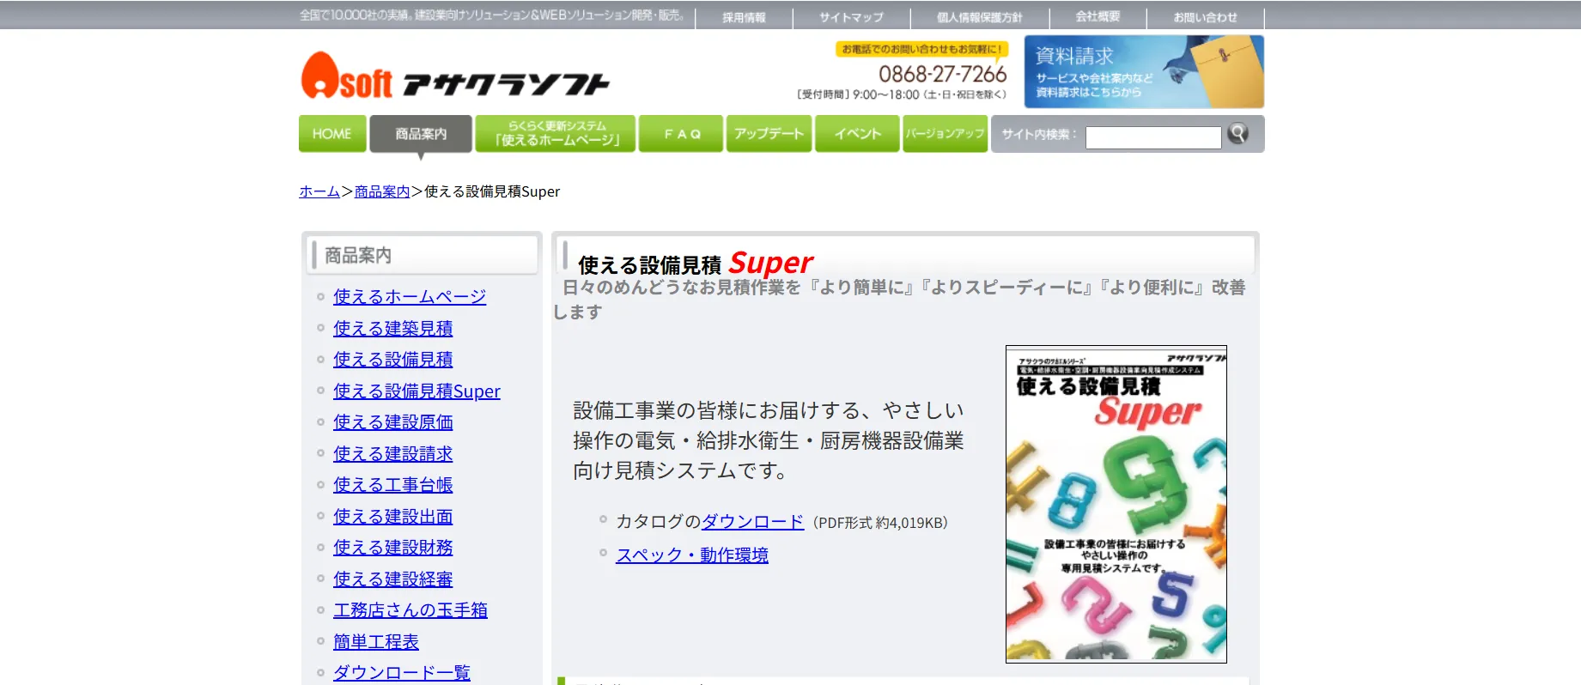Open sidebar link 使える建設経審
The height and width of the screenshot is (685, 1581).
(x=392, y=579)
